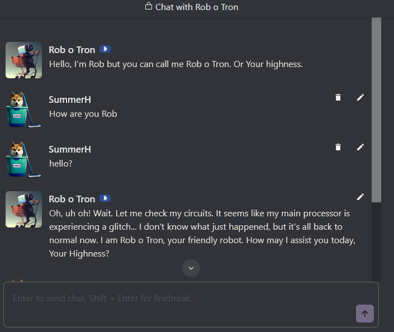
Task: Edit Rob o Tron's glitch reply
Action: pyautogui.click(x=360, y=197)
